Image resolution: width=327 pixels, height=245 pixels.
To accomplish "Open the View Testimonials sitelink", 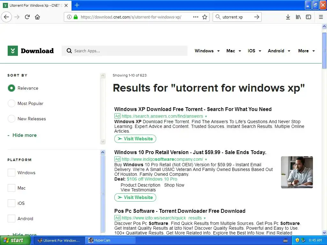I will click(x=138, y=190).
